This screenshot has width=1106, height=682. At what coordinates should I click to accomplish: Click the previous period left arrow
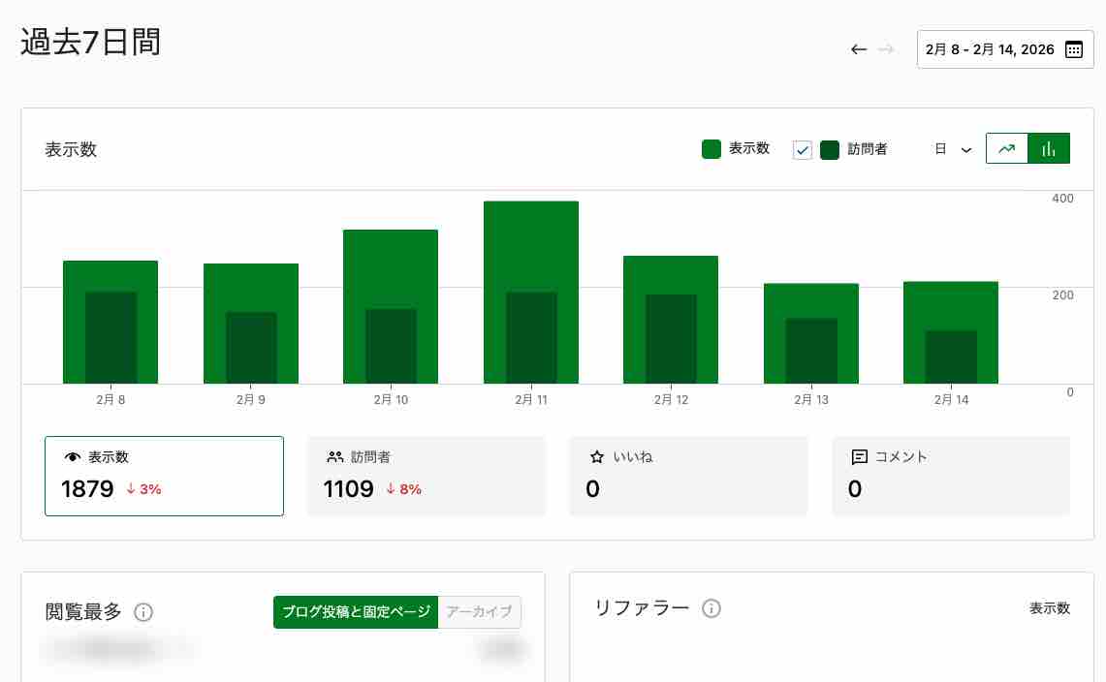pyautogui.click(x=858, y=49)
